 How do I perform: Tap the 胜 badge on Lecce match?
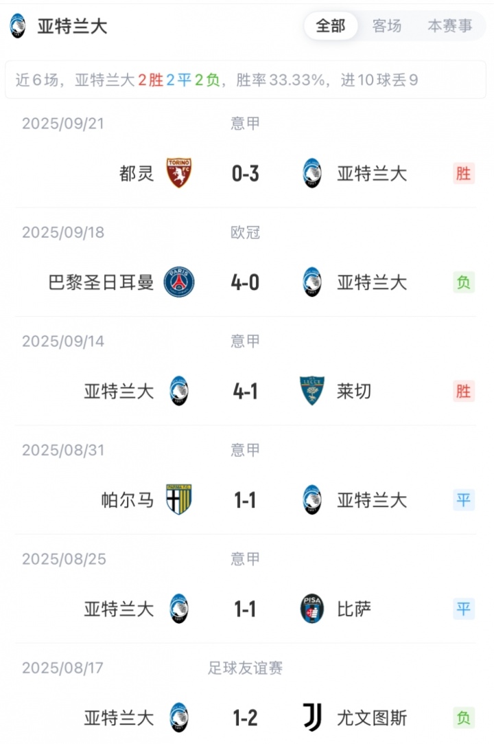pos(464,391)
